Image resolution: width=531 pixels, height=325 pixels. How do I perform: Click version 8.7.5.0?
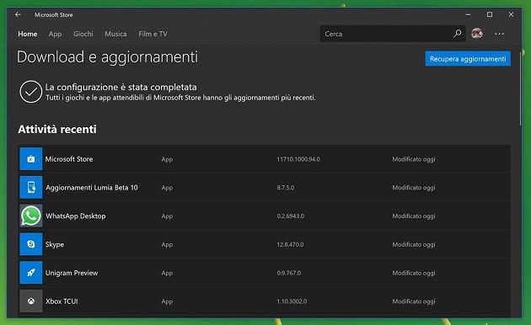[286, 188]
